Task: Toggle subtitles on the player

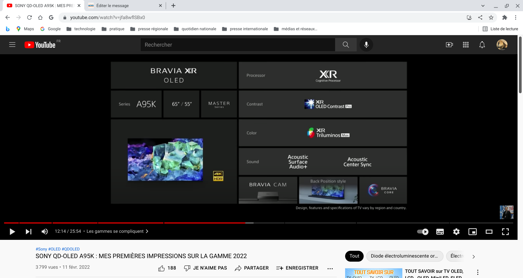Action: coord(440,232)
